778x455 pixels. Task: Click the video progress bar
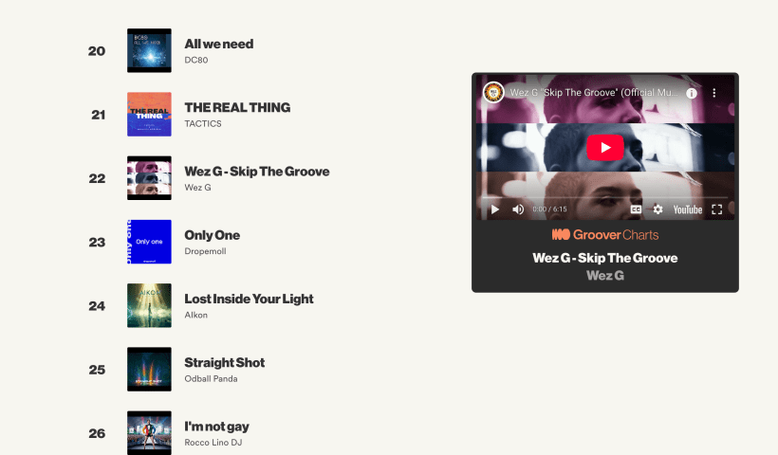(x=604, y=197)
